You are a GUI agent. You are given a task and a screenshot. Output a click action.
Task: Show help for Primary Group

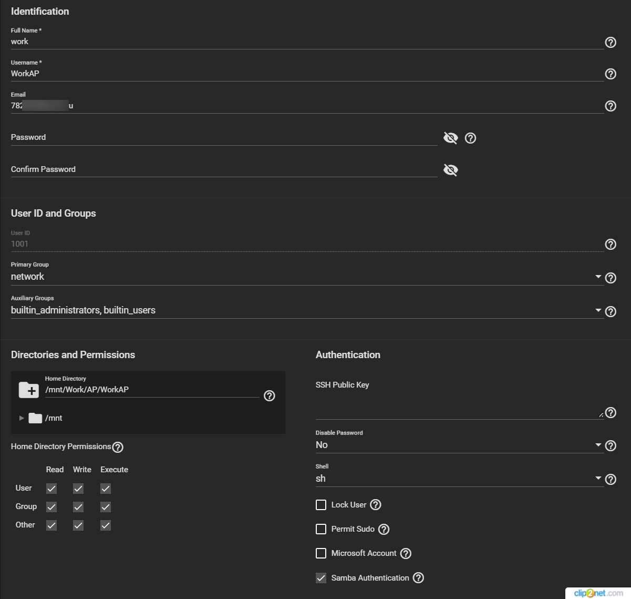click(x=611, y=278)
